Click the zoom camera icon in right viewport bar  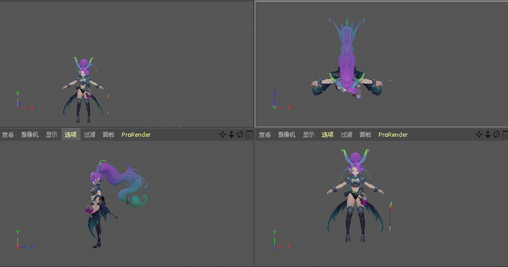point(488,134)
